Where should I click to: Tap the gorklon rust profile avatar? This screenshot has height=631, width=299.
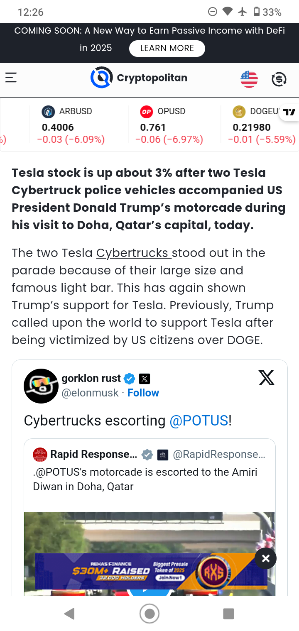[x=41, y=386]
